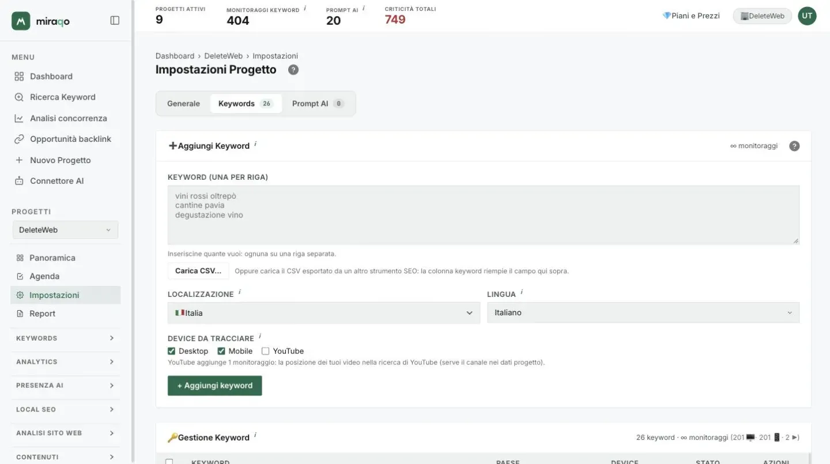Screen dimensions: 830x464
Task: Click the DeleteWeb project pill in the top bar
Action: pyautogui.click(x=763, y=16)
